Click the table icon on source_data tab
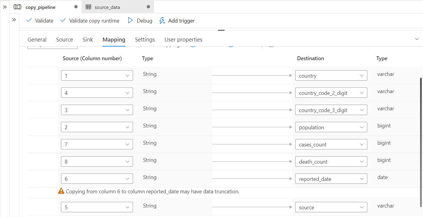The height and width of the screenshot is (217, 423). [88, 7]
